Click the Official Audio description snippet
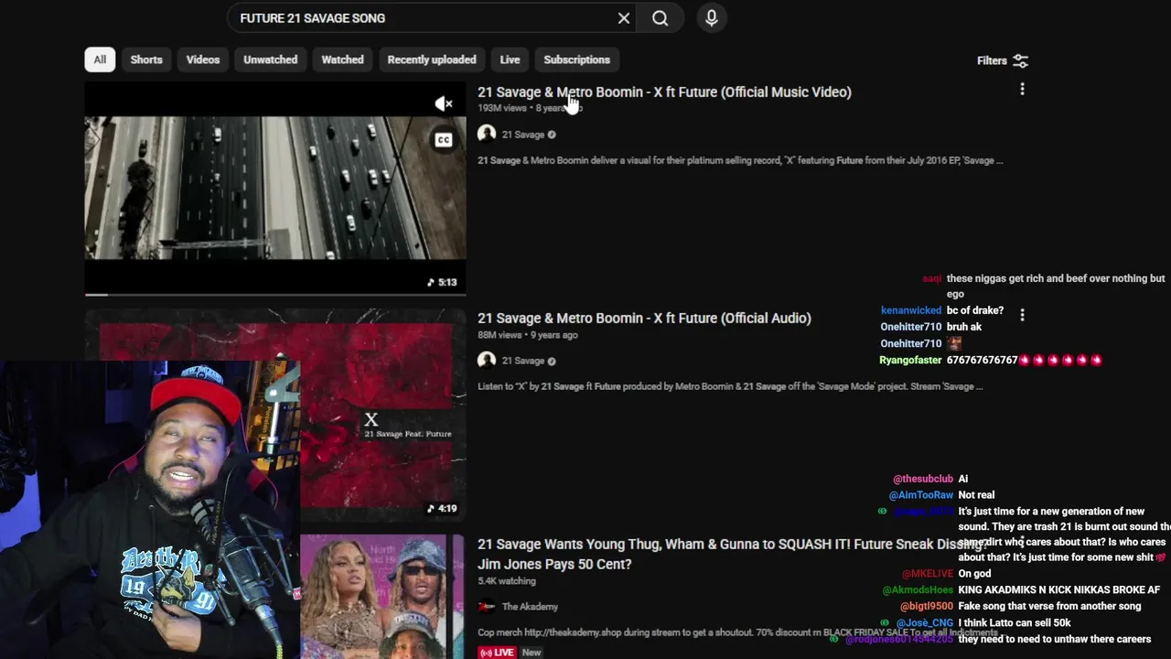Image resolution: width=1171 pixels, height=659 pixels. [x=730, y=386]
